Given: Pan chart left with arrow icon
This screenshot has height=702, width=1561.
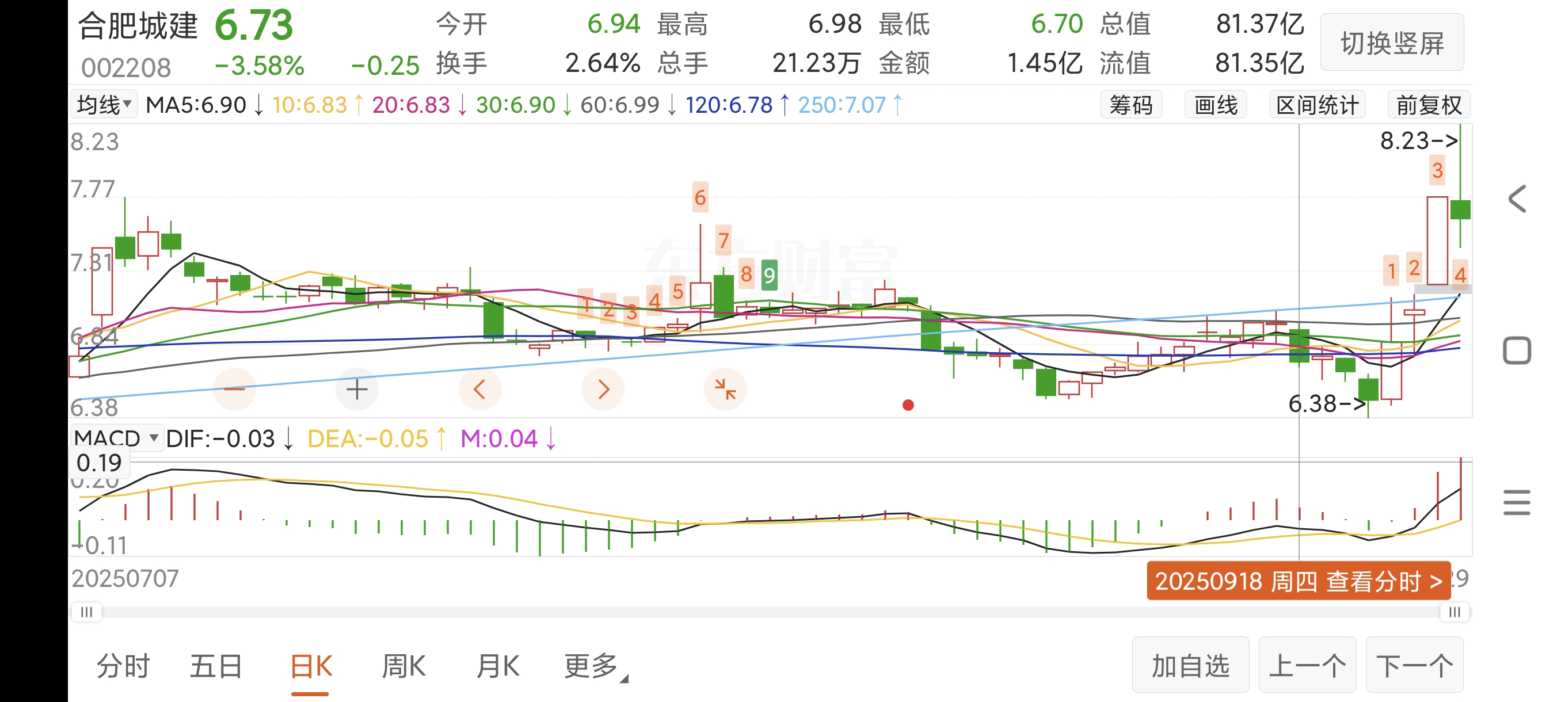Looking at the screenshot, I should [479, 389].
